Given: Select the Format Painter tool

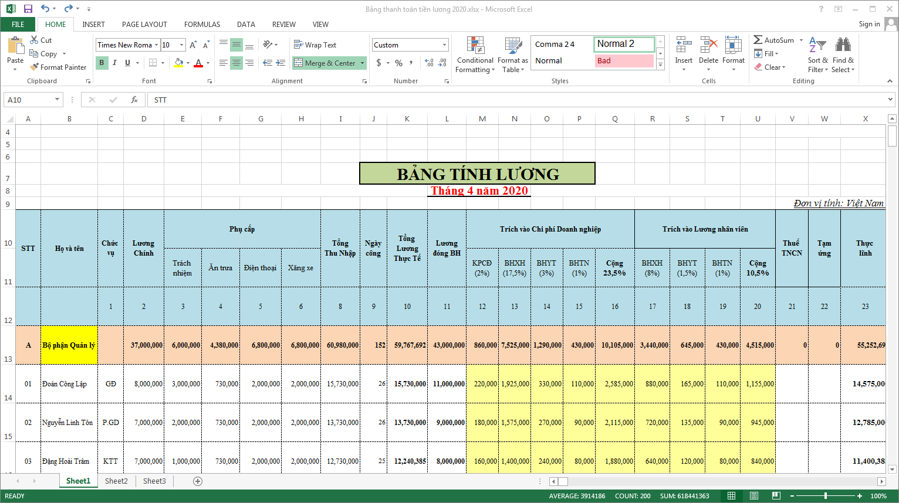Looking at the screenshot, I should pos(58,67).
